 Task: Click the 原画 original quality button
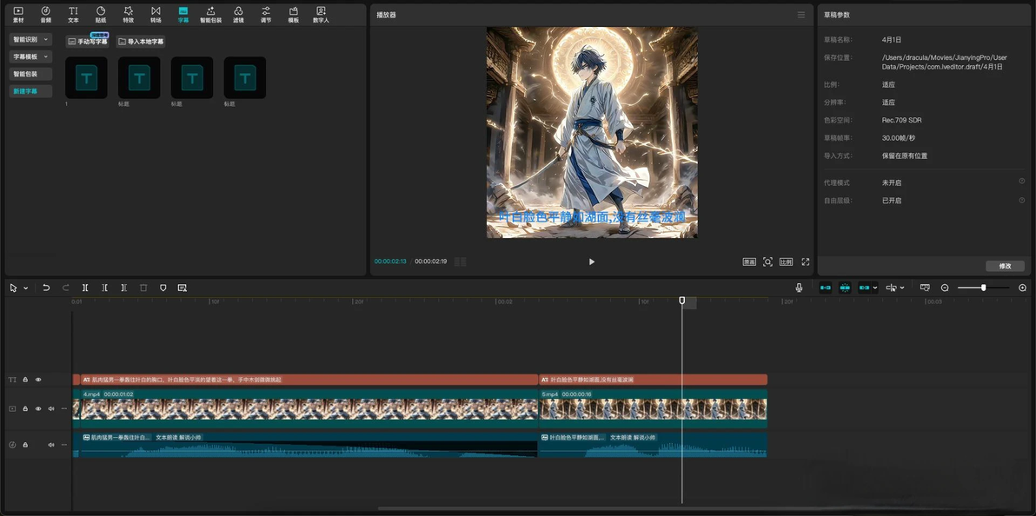tap(749, 261)
